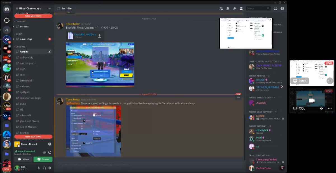Image resolution: width=336 pixels, height=173 pixels.
Task: Toggle the member list icon
Action: click(241, 8)
